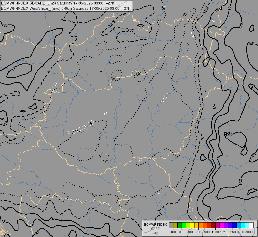Select the dark maroon-red legend swatch
The width and height of the screenshot is (258, 237).
(213, 225)
